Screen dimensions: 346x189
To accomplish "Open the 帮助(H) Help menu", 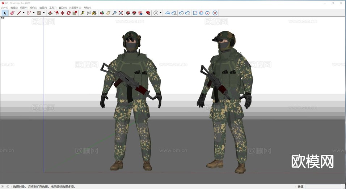I will click(88, 8).
